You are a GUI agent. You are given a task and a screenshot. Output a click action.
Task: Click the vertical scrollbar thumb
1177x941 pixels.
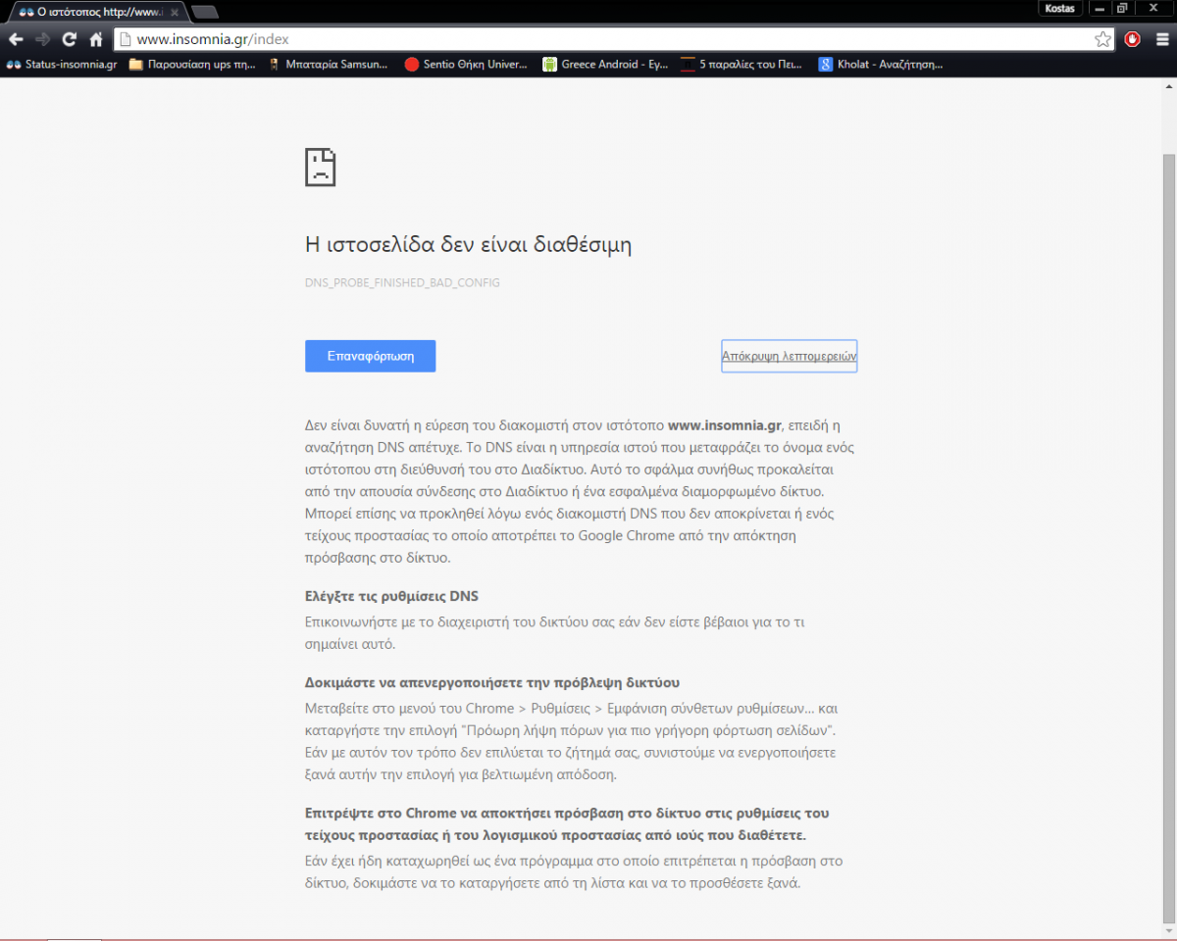[x=1168, y=537]
